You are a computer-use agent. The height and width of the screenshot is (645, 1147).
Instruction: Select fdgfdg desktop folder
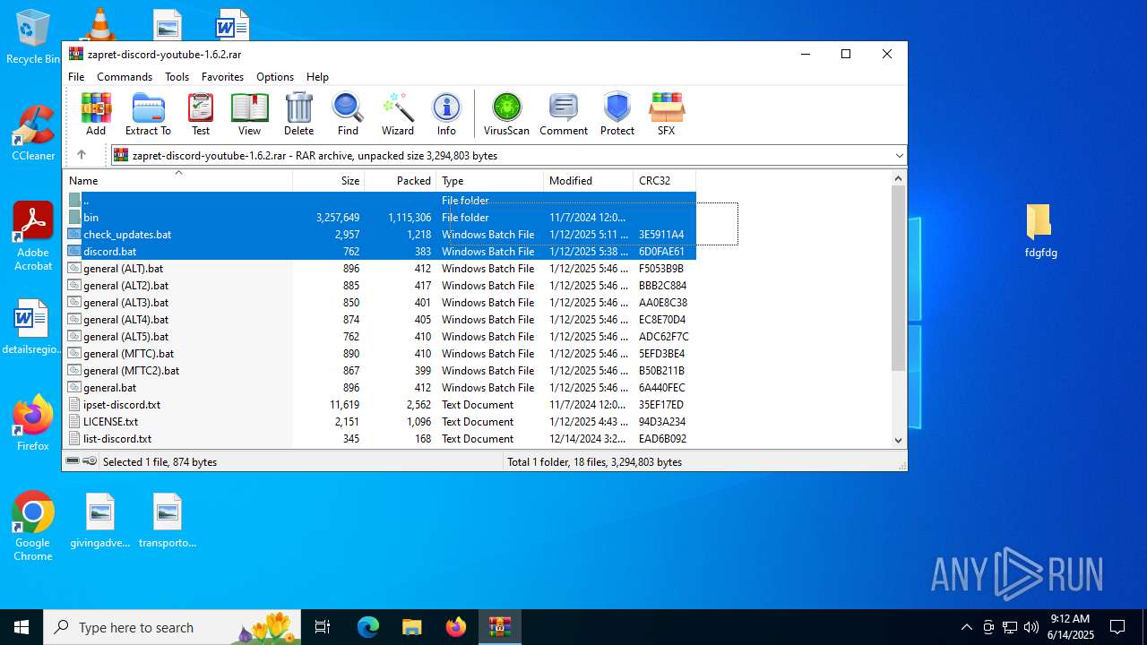click(1040, 231)
